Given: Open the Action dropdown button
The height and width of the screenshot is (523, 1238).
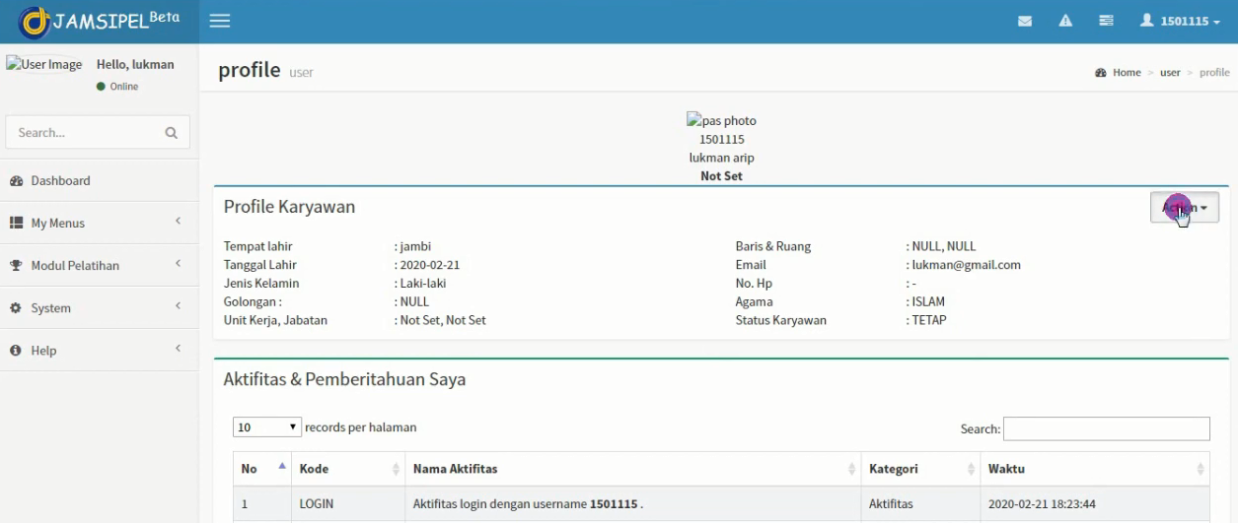Looking at the screenshot, I should click(1184, 208).
